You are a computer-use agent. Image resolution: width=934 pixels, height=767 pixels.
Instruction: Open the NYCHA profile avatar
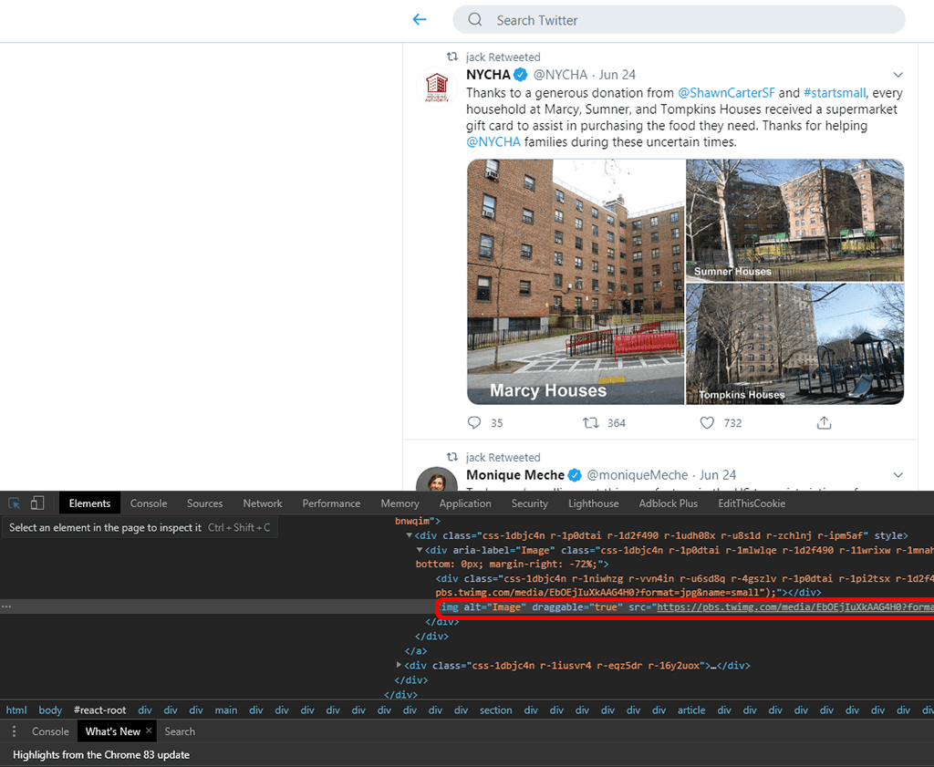(437, 88)
